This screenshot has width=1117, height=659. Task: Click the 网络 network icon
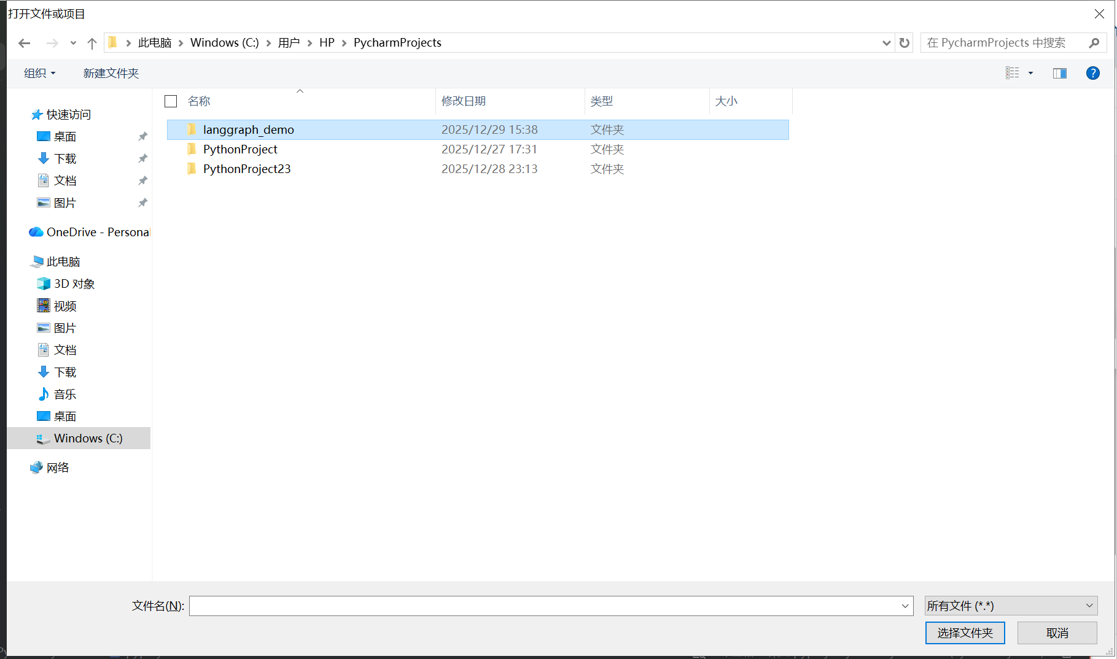(x=36, y=468)
